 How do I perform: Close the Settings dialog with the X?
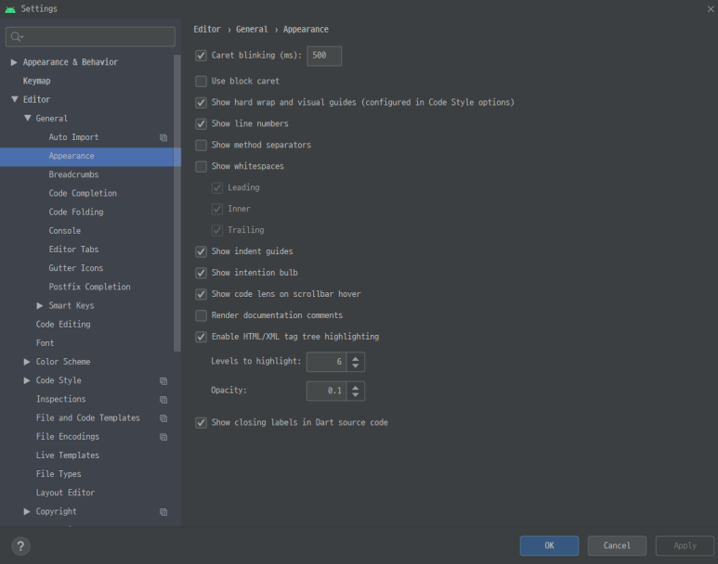[x=711, y=9]
